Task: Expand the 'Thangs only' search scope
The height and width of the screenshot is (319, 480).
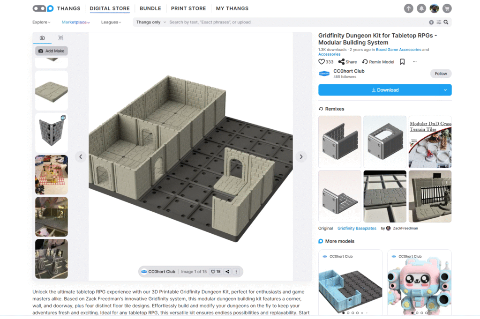Action: tap(150, 22)
